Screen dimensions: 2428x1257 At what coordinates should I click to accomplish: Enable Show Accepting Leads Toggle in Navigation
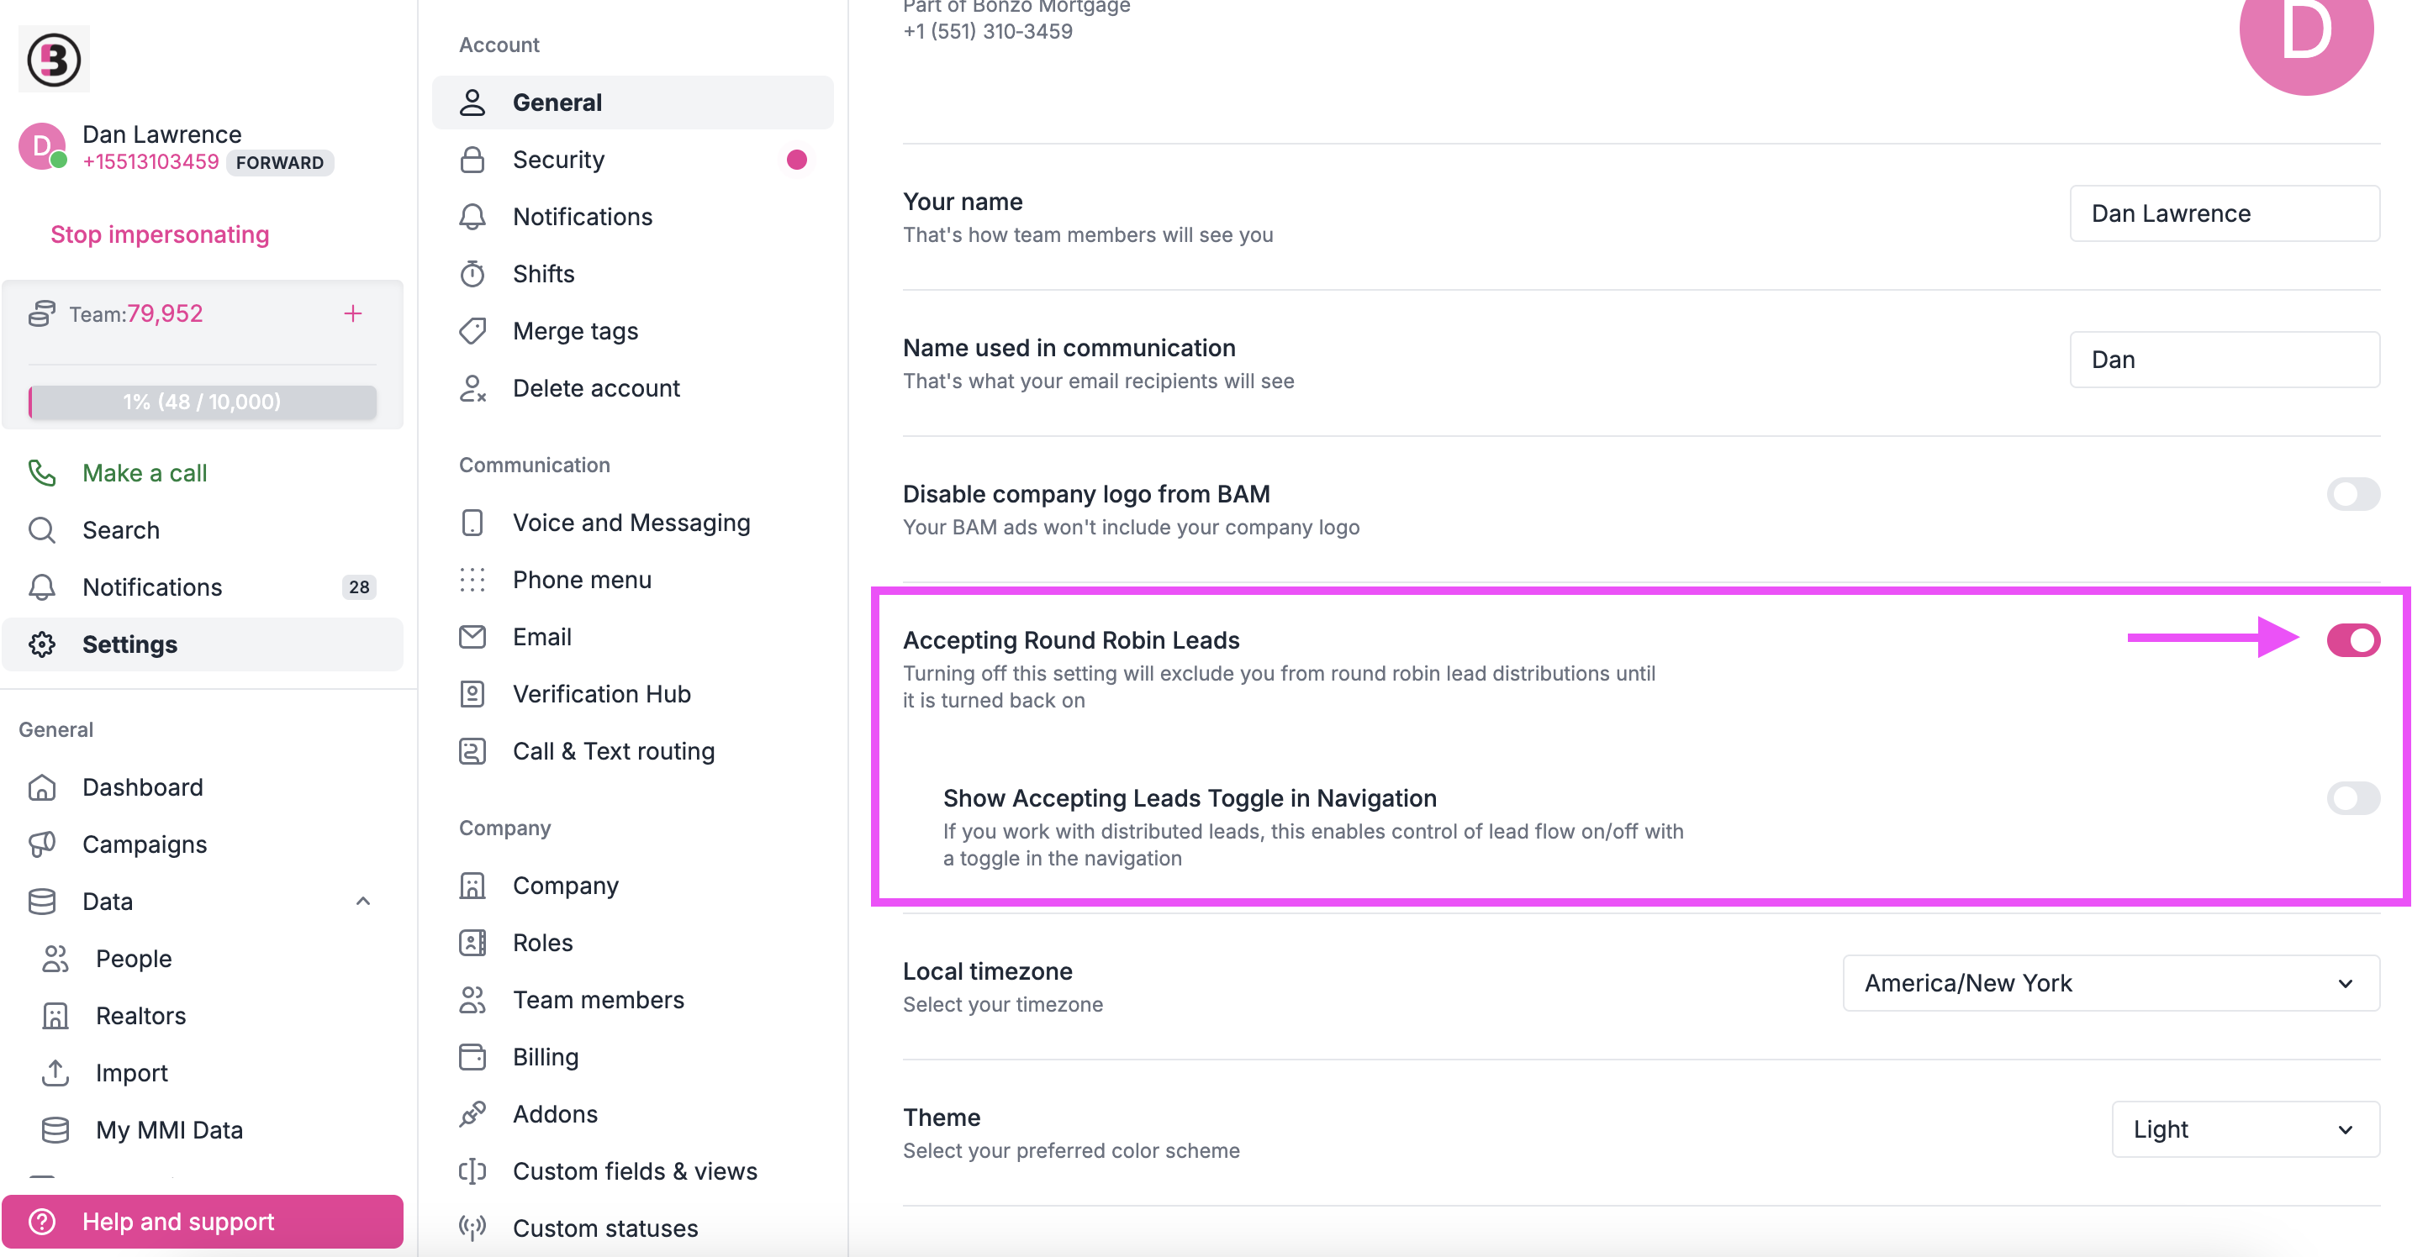2352,798
